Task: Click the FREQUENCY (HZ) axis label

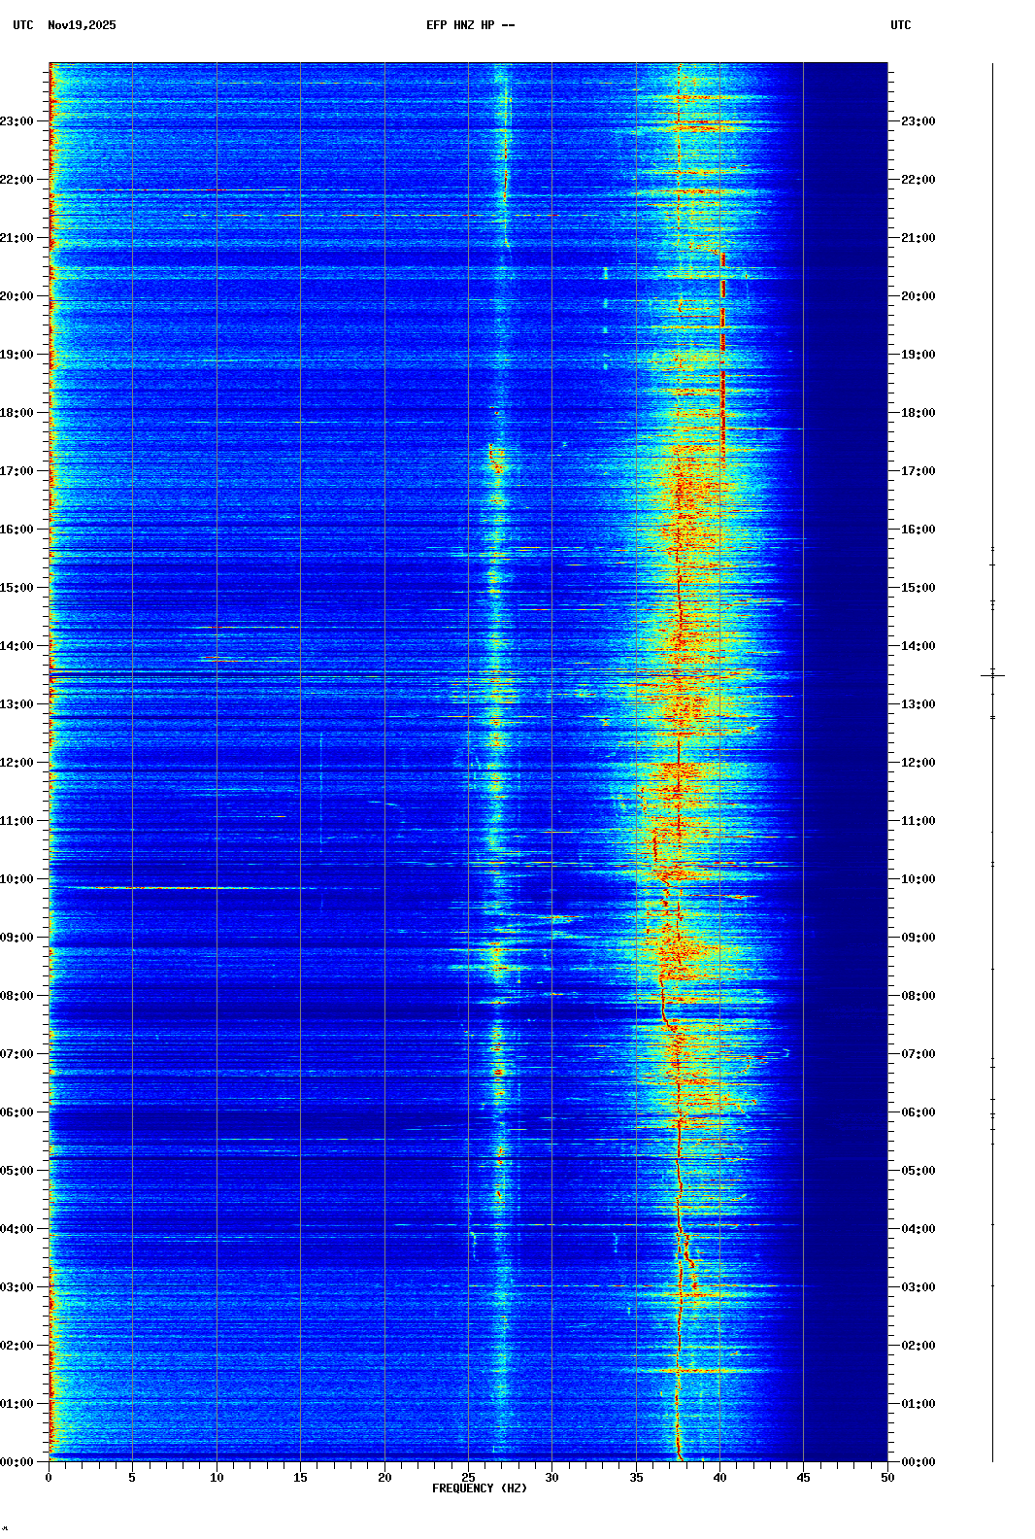Action: coord(480,1488)
